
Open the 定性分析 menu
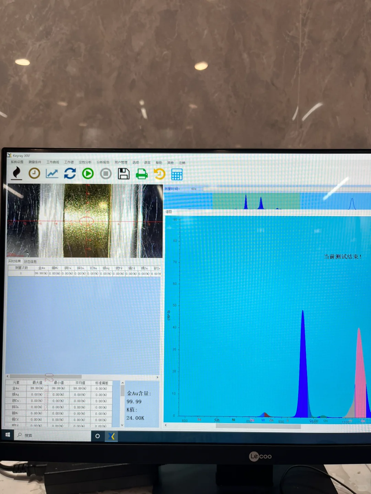coord(85,162)
